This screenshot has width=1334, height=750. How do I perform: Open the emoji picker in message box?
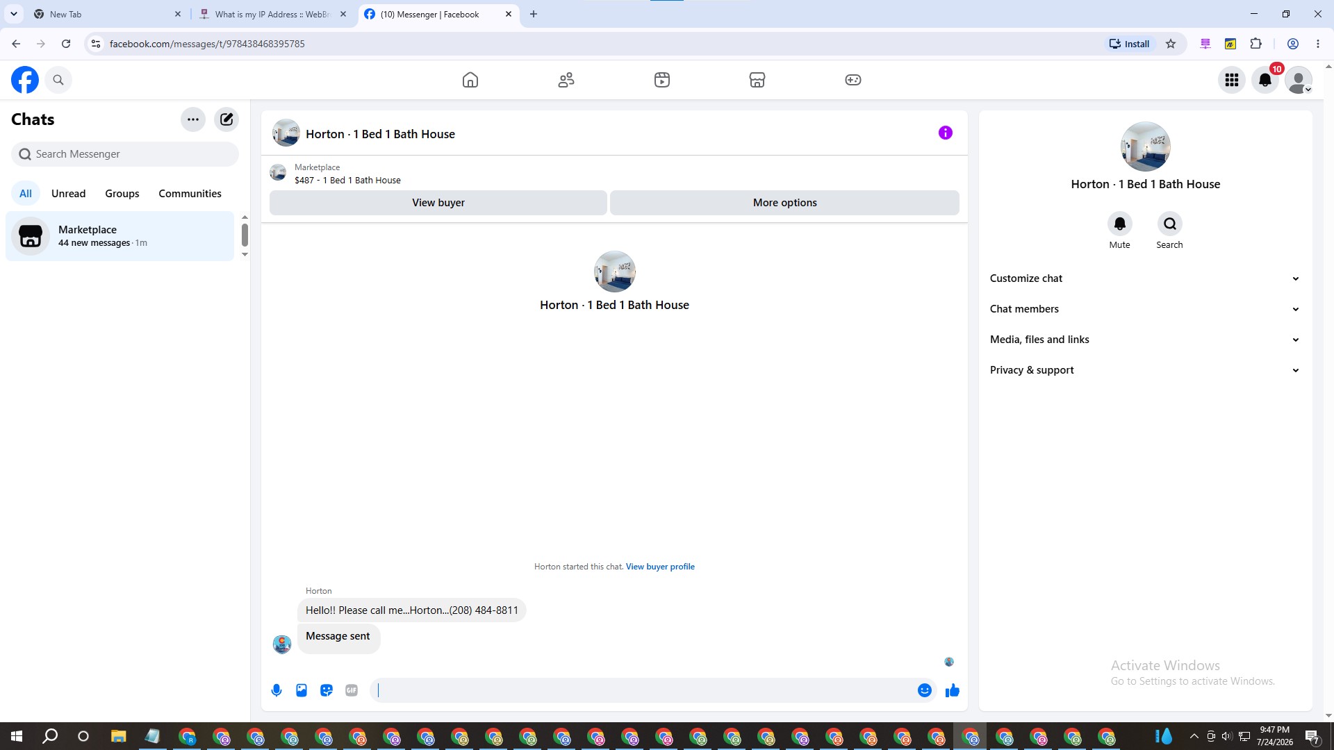pos(925,690)
